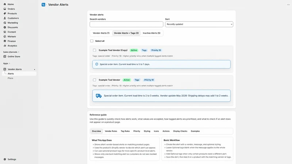Open the Styling guide tab
292x164 pixels.
pyautogui.click(x=147, y=131)
